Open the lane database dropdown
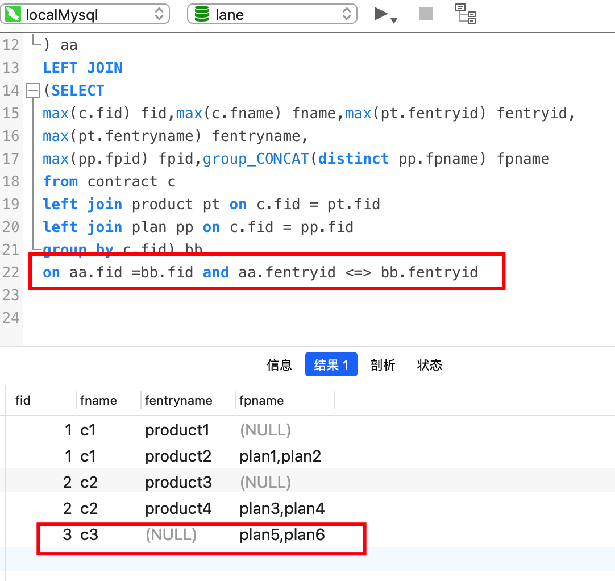 click(x=272, y=14)
